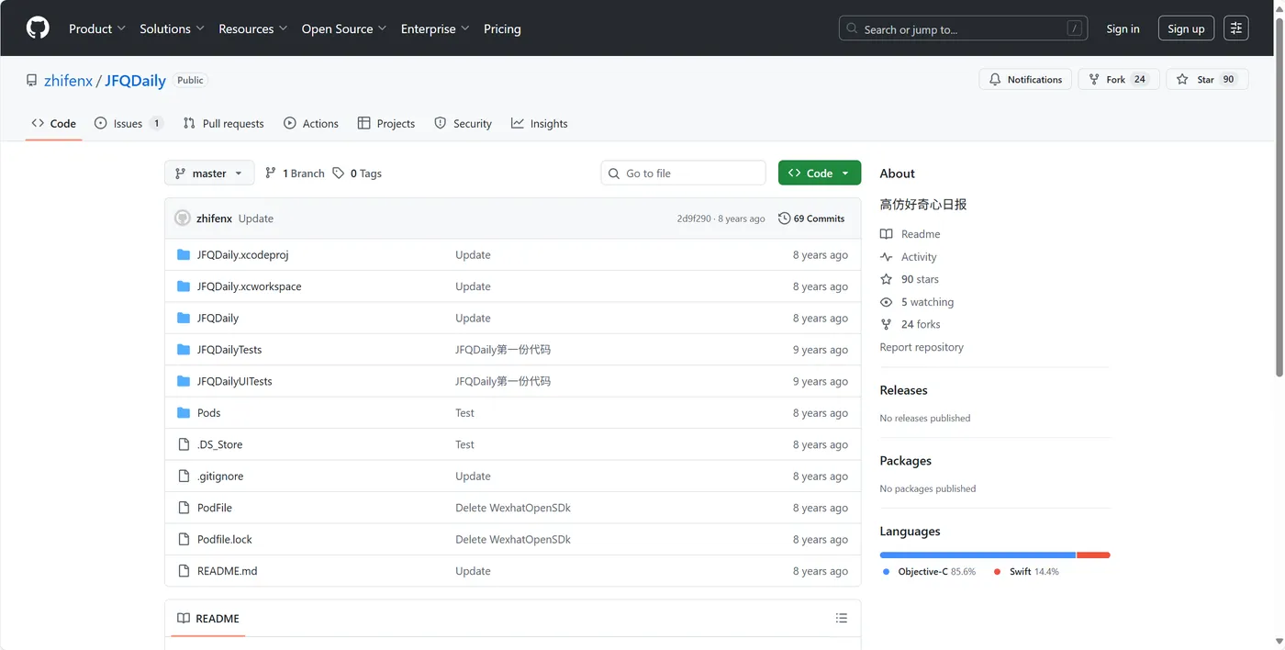Image resolution: width=1285 pixels, height=650 pixels.
Task: Switch to the Actions tab
Action: tap(311, 123)
